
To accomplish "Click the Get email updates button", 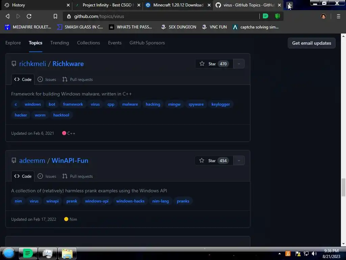I will [312, 43].
